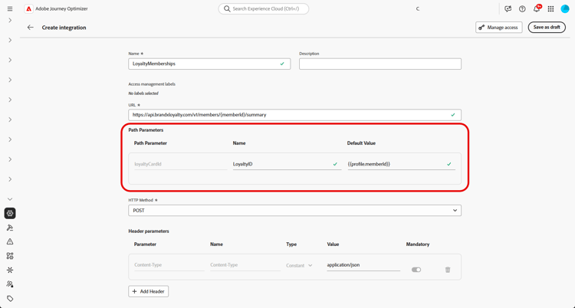Image resolution: width=575 pixels, height=308 pixels.
Task: Click the back arrow beside Create integration
Action: click(x=31, y=28)
